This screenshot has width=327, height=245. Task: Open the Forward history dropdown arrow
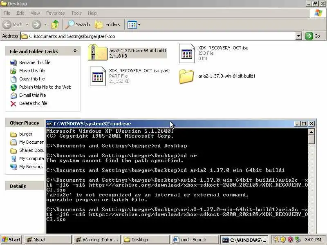point(45,24)
